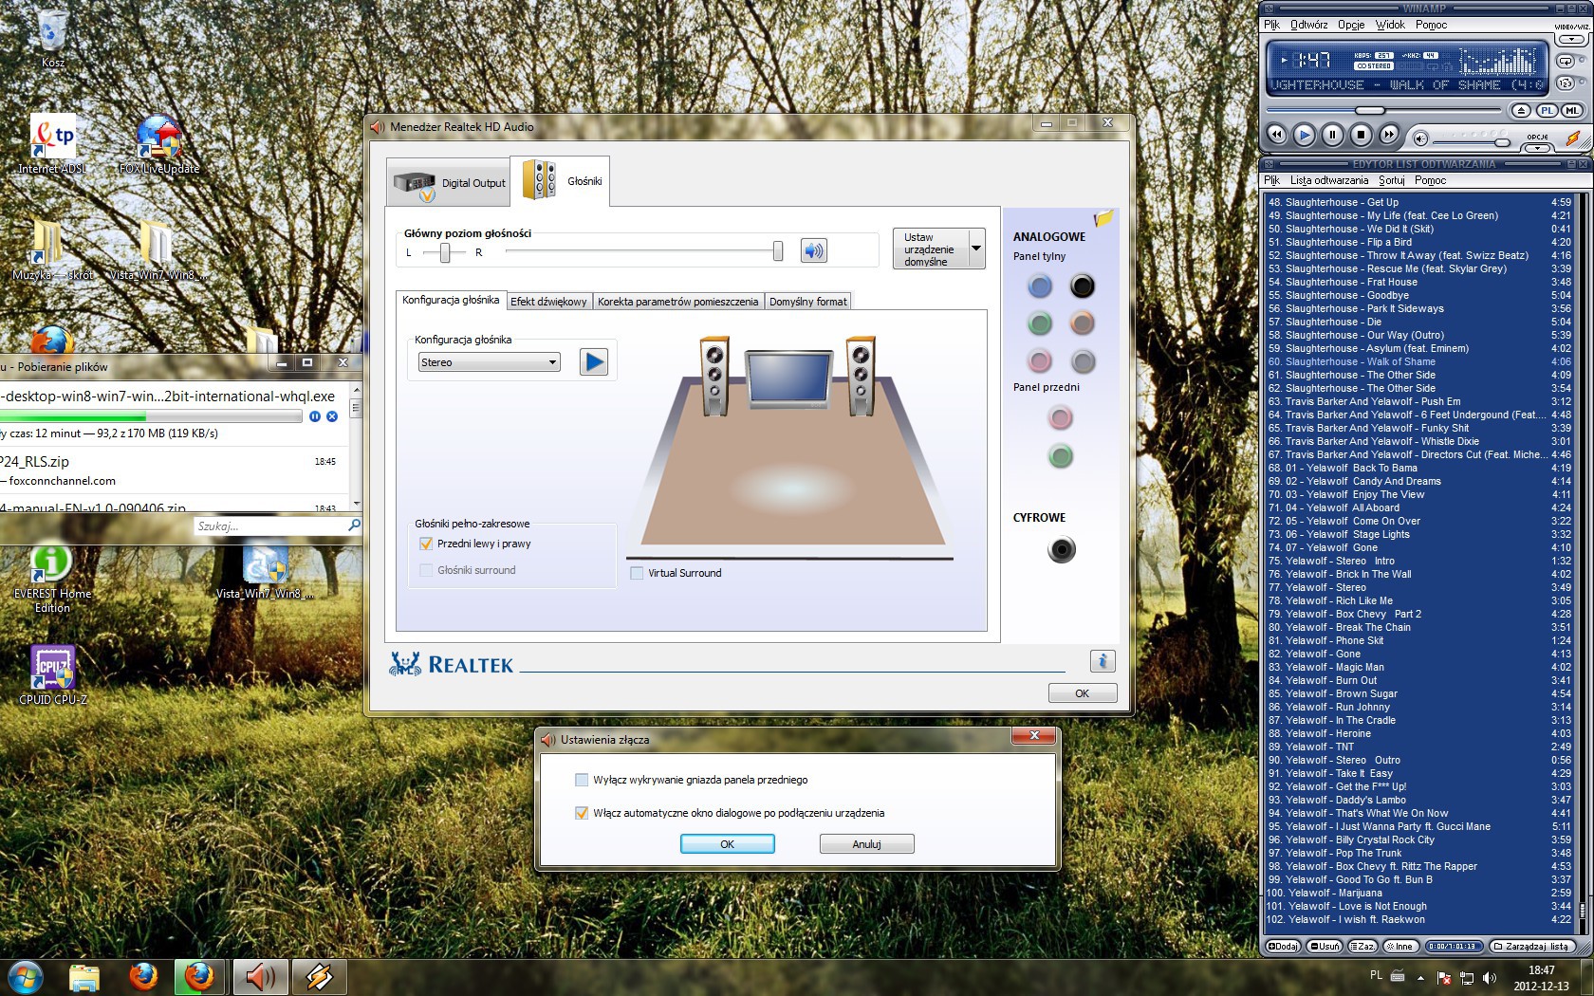Screen dimensions: 1594x996
Task: Select the gray rear panel jack
Action: [1083, 361]
